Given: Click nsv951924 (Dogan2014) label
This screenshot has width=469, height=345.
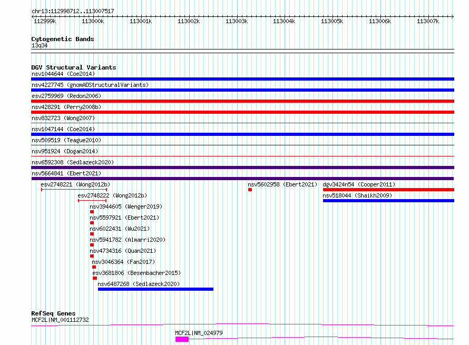Looking at the screenshot, I should (x=65, y=151).
